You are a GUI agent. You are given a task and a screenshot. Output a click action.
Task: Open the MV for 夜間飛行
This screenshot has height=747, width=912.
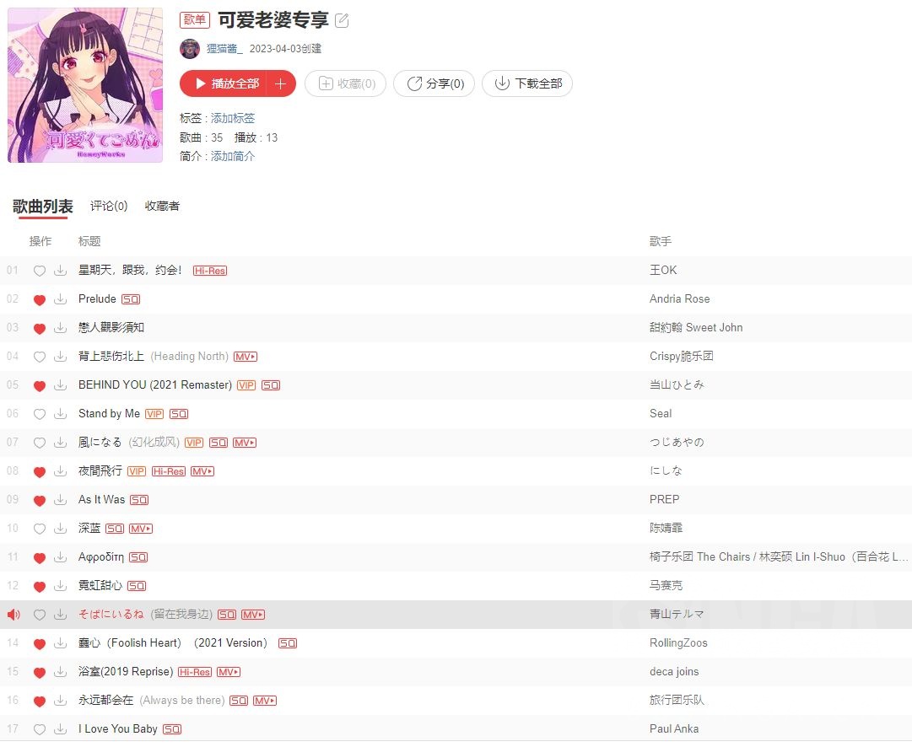[x=202, y=471]
